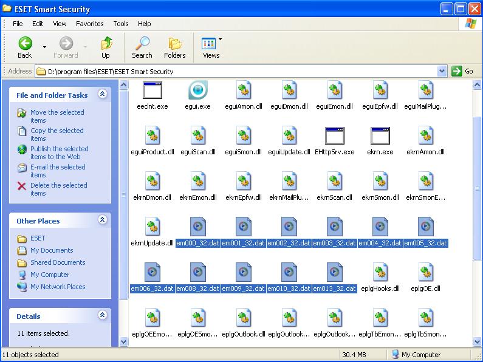Select the ekrnAmon.dll file icon
The image size is (483, 362).
pos(426,135)
